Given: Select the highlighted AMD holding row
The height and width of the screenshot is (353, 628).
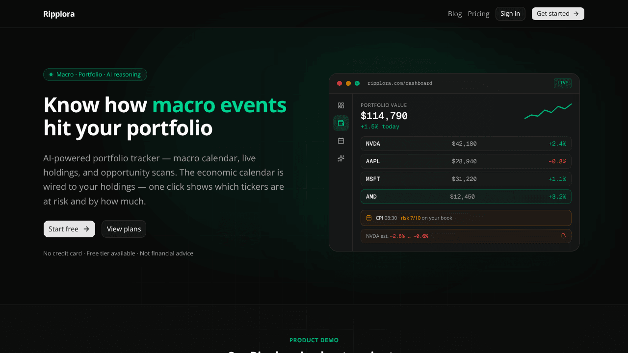Looking at the screenshot, I should (x=466, y=197).
